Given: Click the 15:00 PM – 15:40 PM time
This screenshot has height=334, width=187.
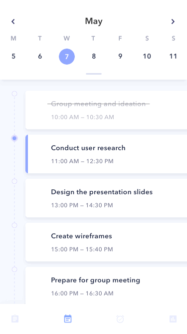Looking at the screenshot, I should click(82, 249).
